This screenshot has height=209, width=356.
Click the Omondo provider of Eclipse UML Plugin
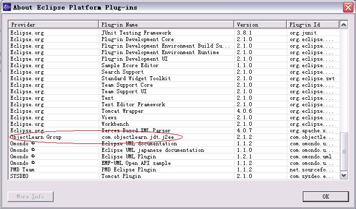tap(22, 156)
